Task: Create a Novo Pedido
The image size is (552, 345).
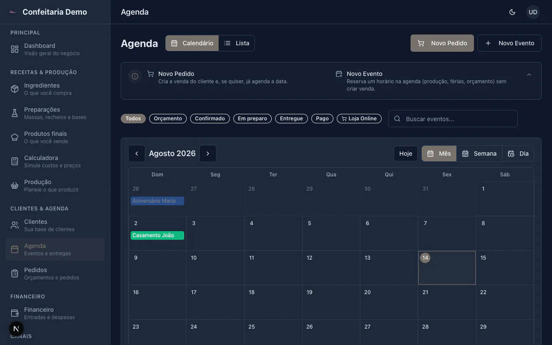Action: [x=442, y=43]
